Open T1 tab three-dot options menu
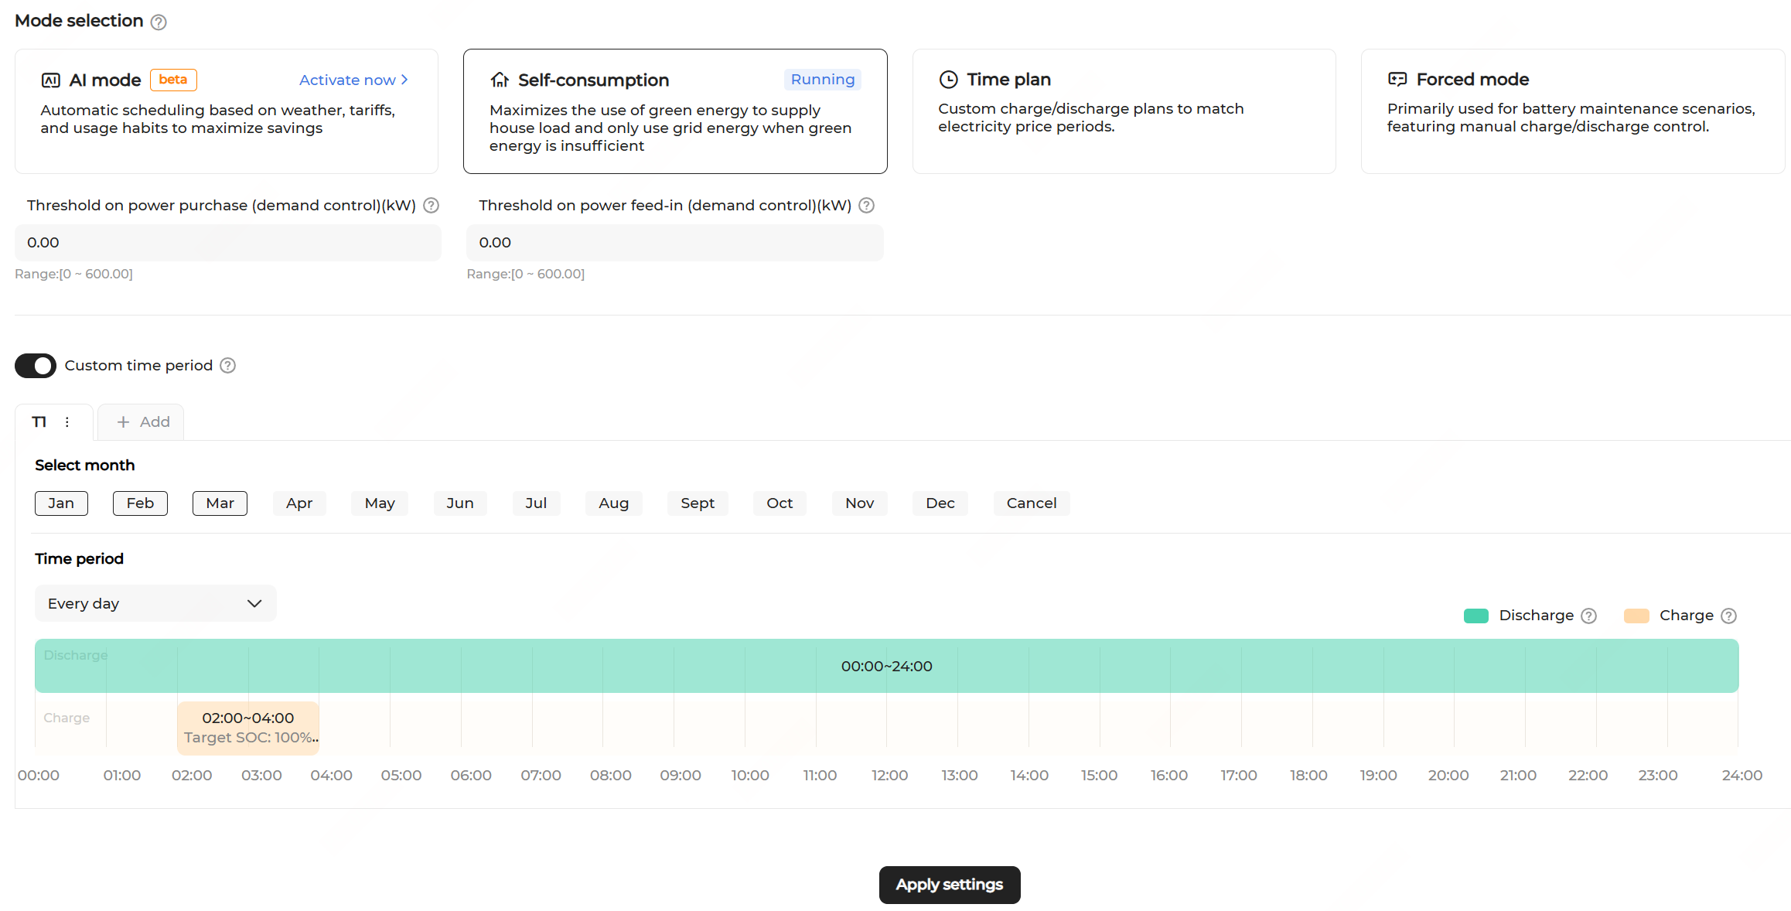 (x=67, y=422)
